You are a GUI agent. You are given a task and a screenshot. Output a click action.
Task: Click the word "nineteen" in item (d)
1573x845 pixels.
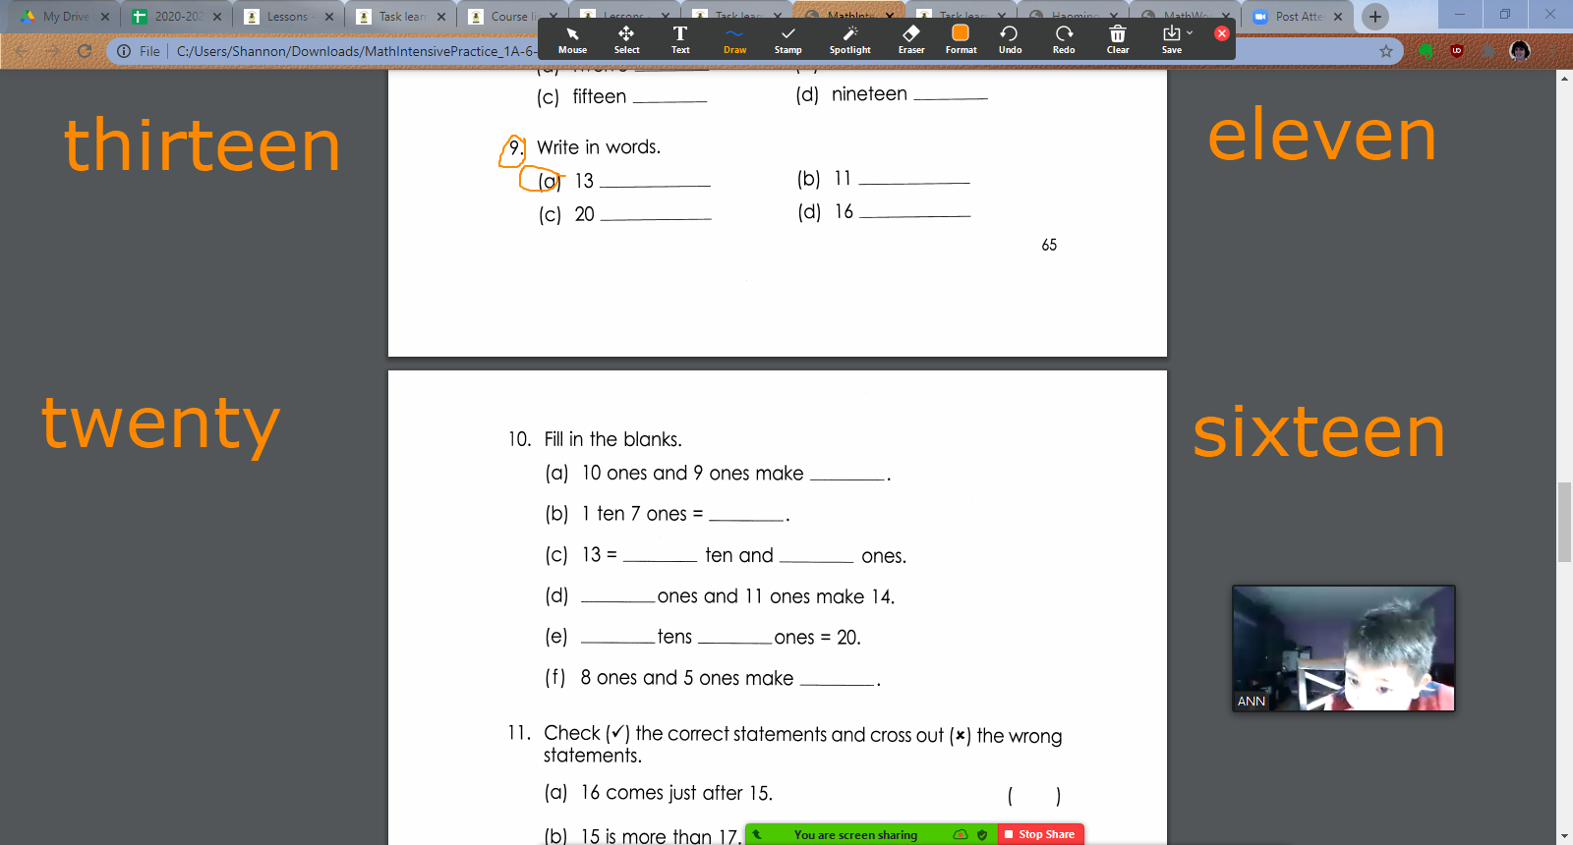869,94
